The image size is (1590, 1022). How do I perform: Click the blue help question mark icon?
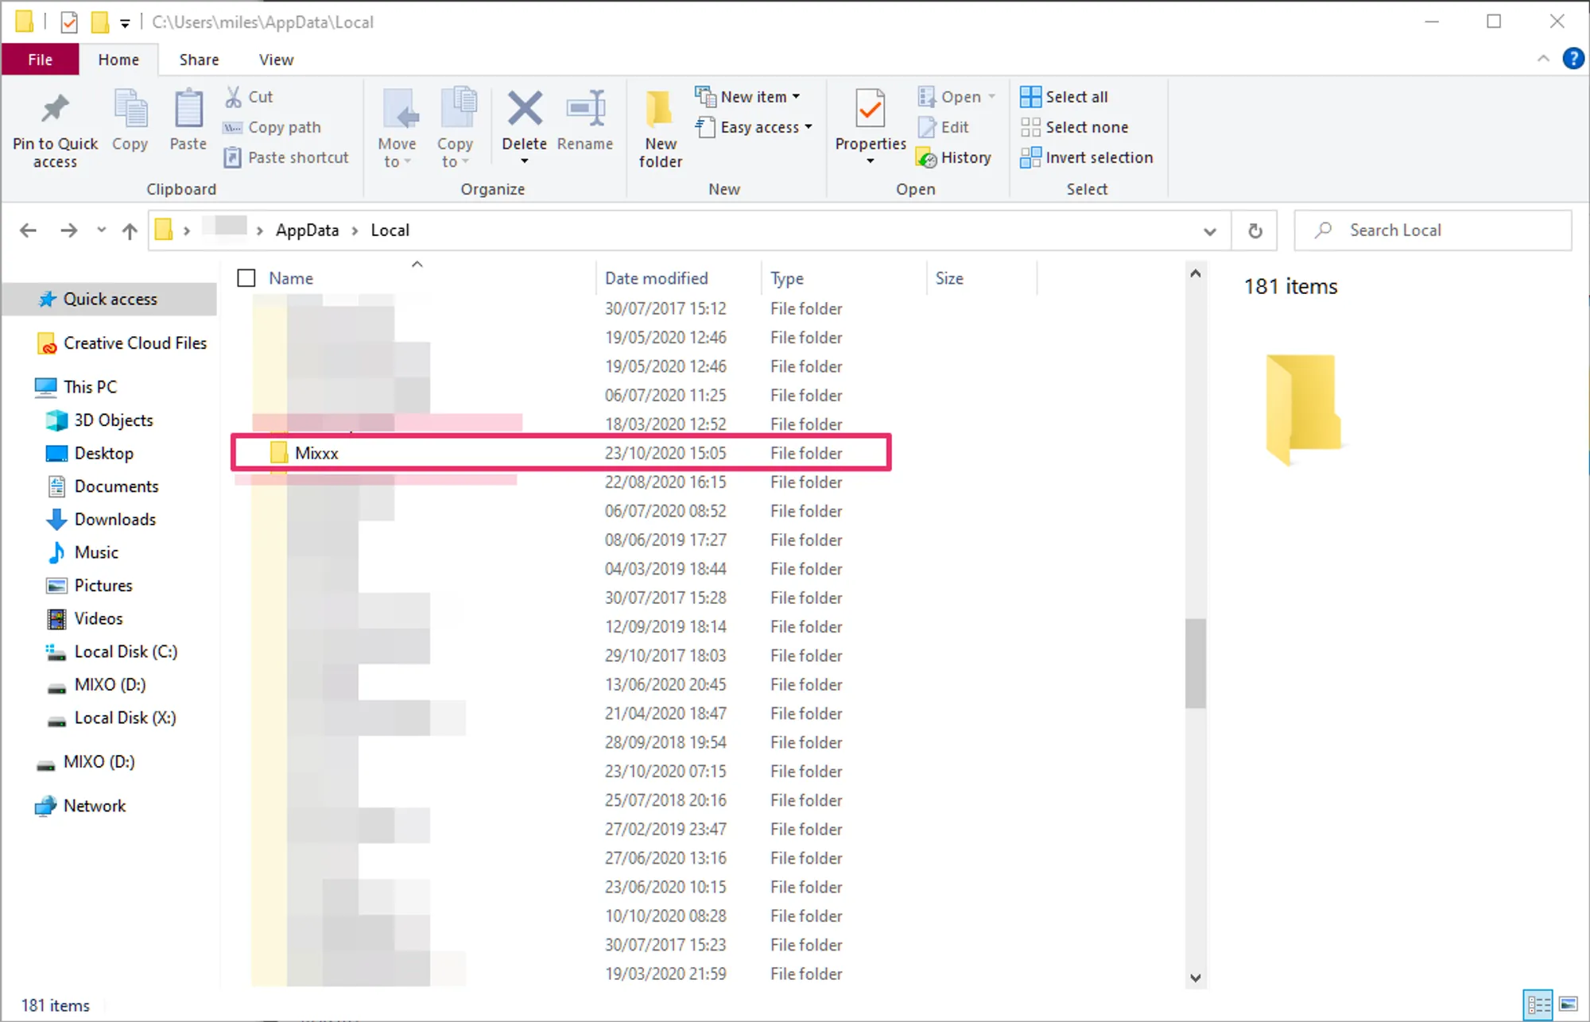pyautogui.click(x=1573, y=59)
